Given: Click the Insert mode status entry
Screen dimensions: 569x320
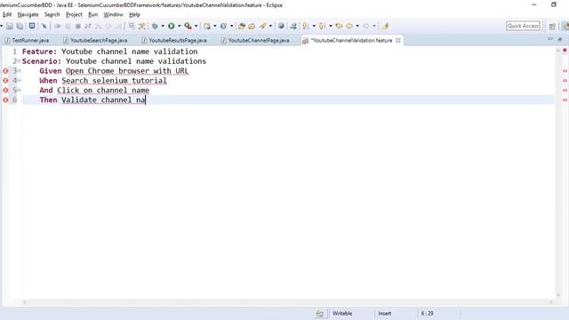Looking at the screenshot, I should [385, 313].
